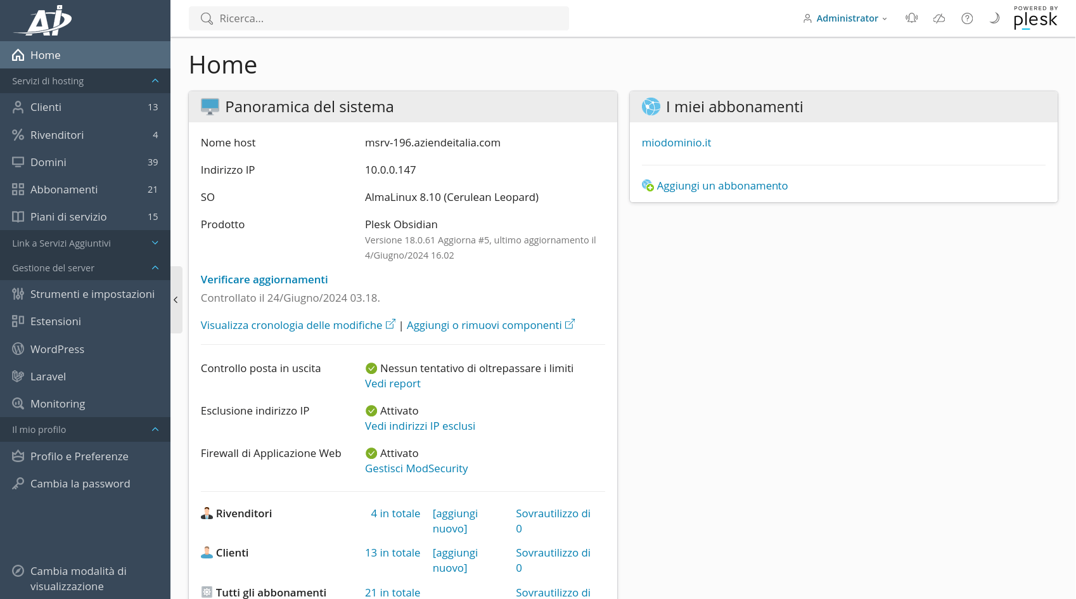Viewport: 1076px width, 599px height.
Task: Expand Link a Servizi Aggiuntivi section
Action: click(x=85, y=243)
